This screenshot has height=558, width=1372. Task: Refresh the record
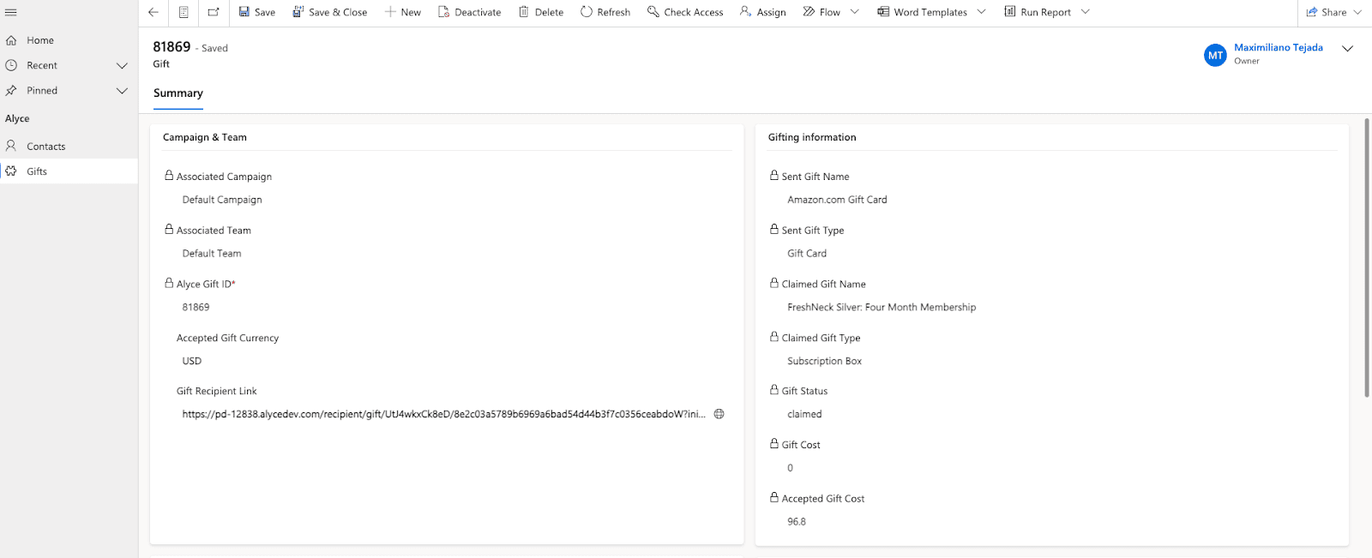point(605,12)
